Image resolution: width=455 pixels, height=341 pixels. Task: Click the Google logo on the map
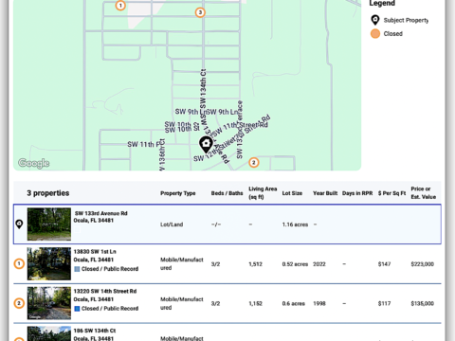tap(34, 163)
